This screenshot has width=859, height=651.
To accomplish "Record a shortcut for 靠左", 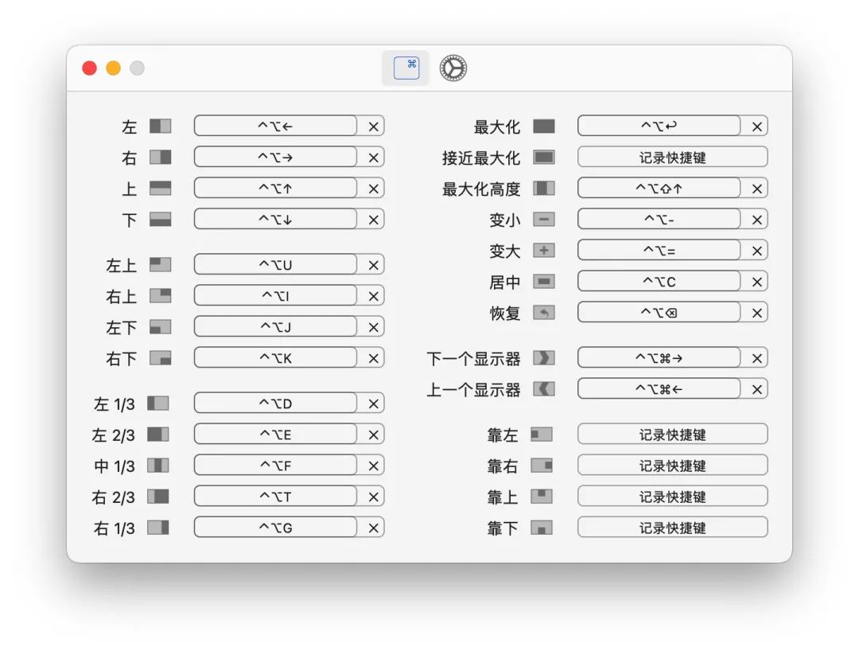I will coord(672,435).
